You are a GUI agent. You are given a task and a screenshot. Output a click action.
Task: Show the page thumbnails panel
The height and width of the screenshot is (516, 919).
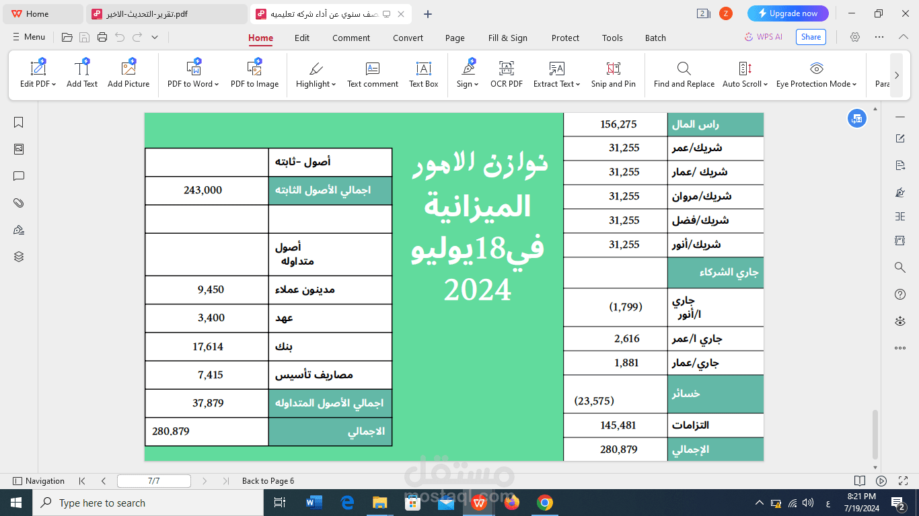tap(19, 149)
